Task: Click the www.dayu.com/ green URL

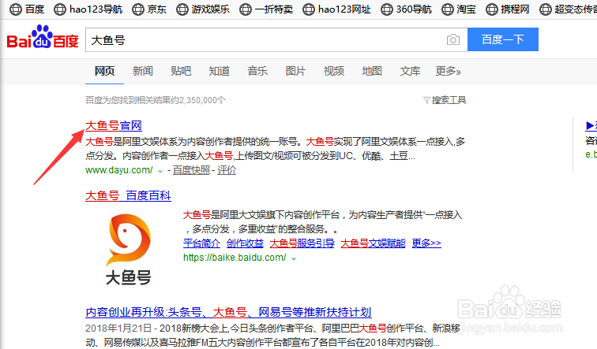Action: (118, 170)
